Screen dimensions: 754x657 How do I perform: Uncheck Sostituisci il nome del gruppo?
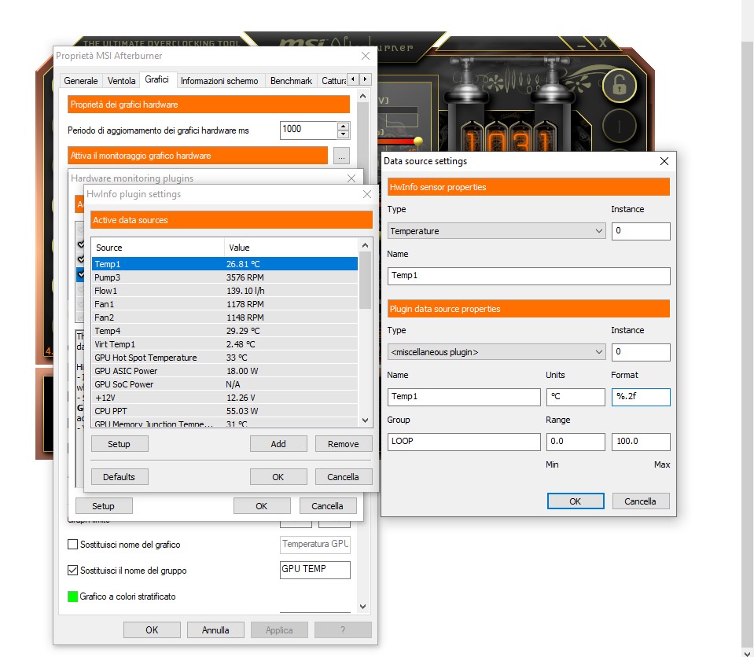click(72, 570)
